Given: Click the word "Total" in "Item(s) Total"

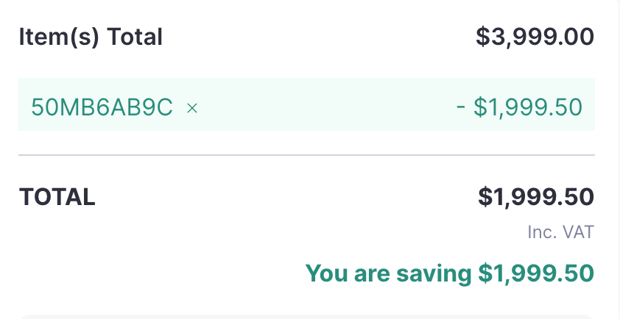Looking at the screenshot, I should click(x=135, y=36).
